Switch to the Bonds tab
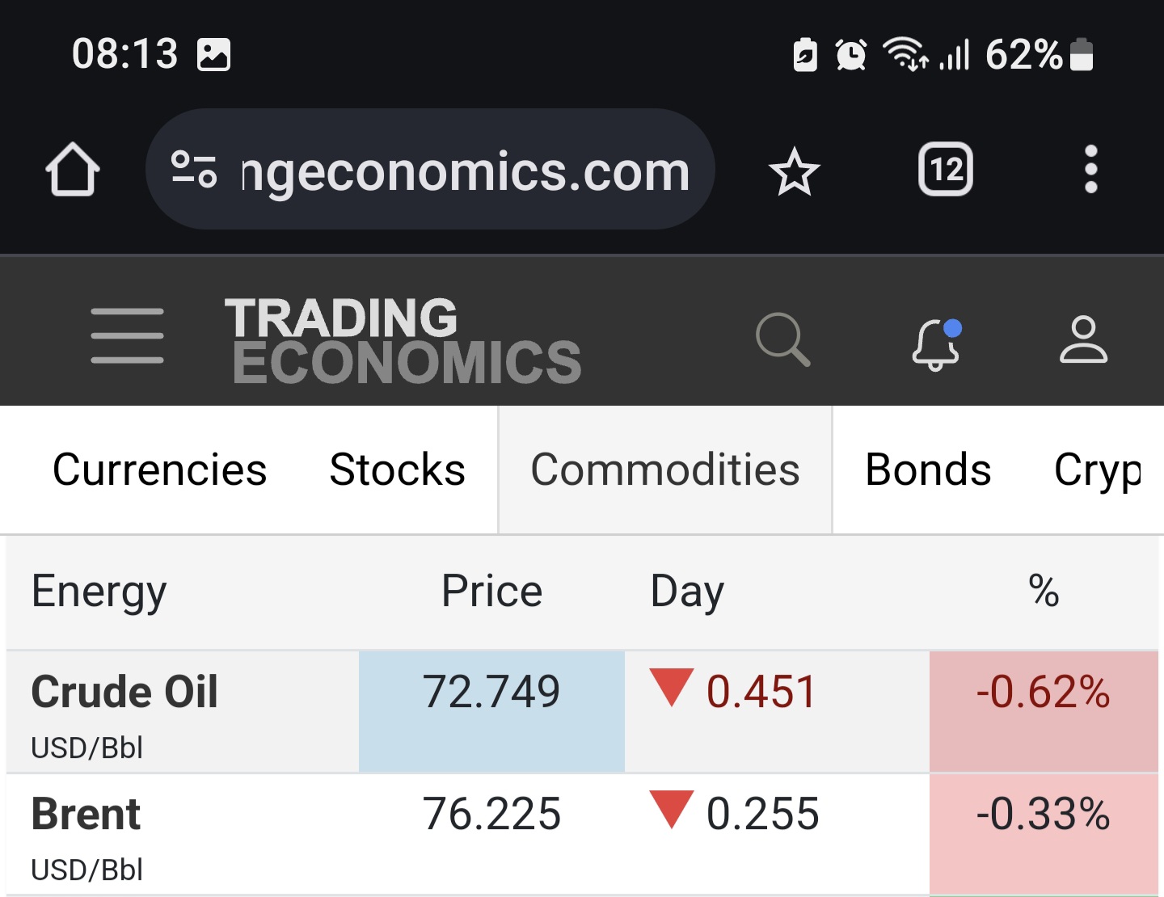This screenshot has height=897, width=1164. (x=928, y=470)
